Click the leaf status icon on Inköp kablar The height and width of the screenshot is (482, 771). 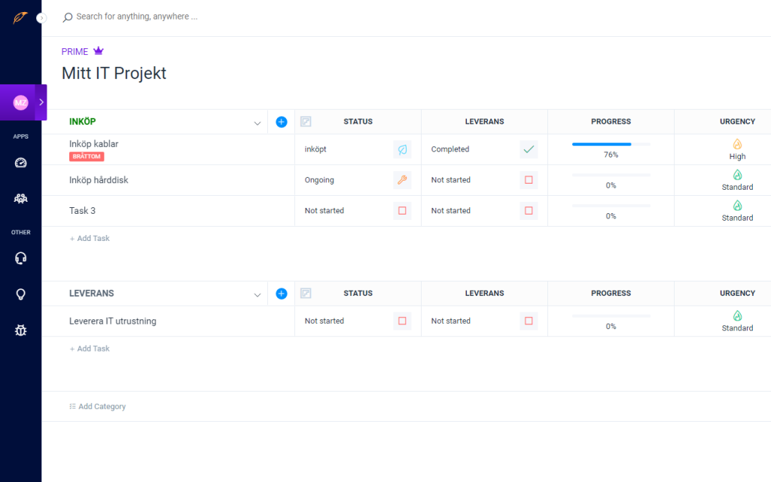pos(402,149)
